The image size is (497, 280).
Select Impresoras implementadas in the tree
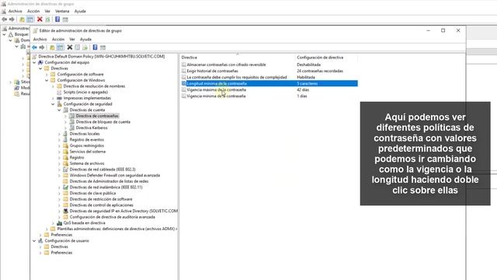point(87,98)
